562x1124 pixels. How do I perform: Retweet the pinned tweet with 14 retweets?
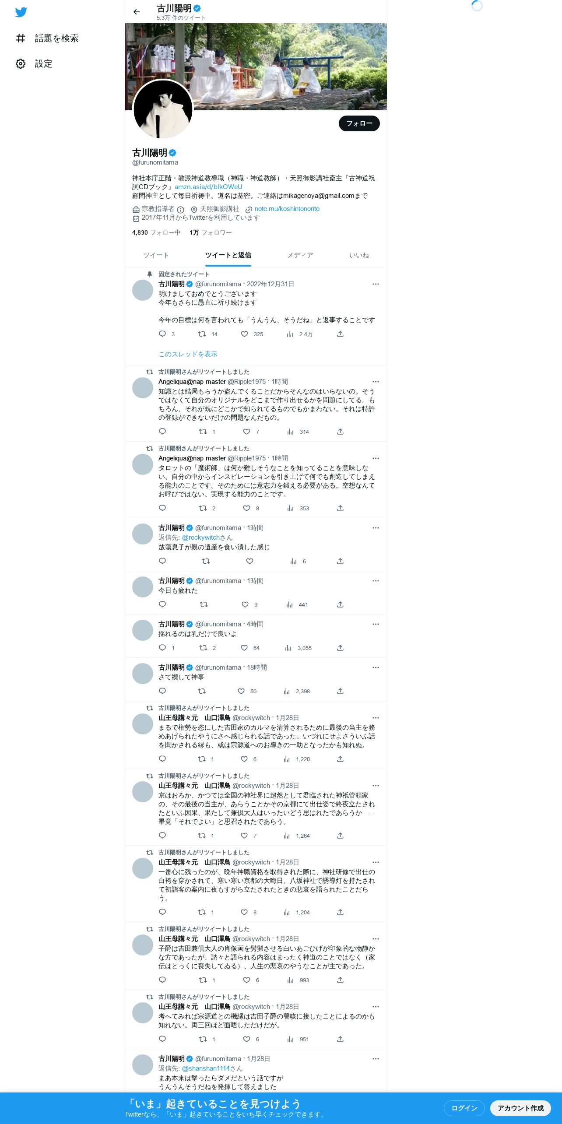(202, 334)
